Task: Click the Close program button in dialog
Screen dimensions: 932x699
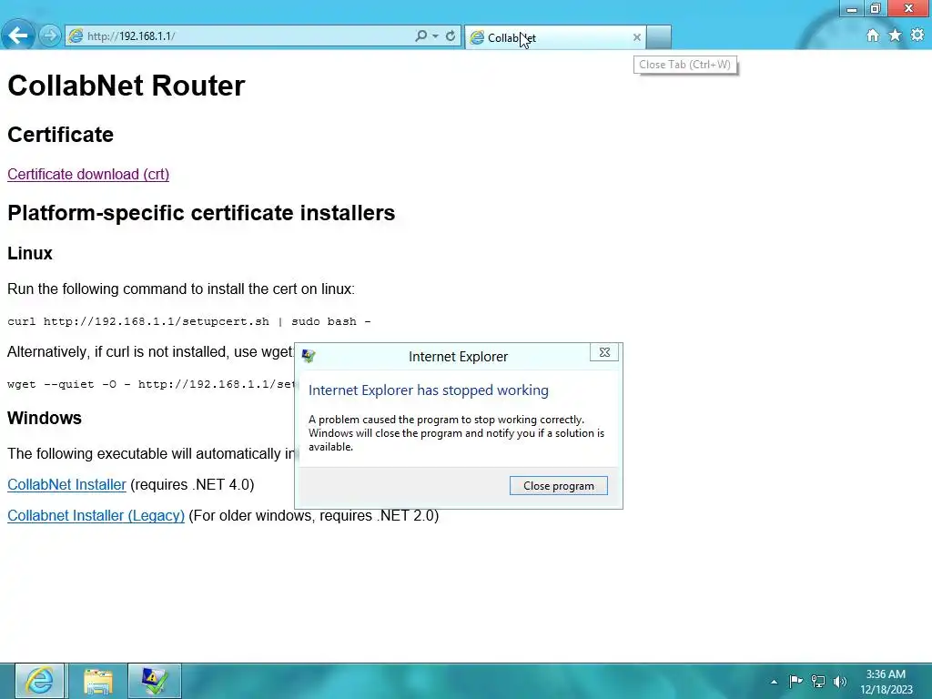Action: pos(559,486)
